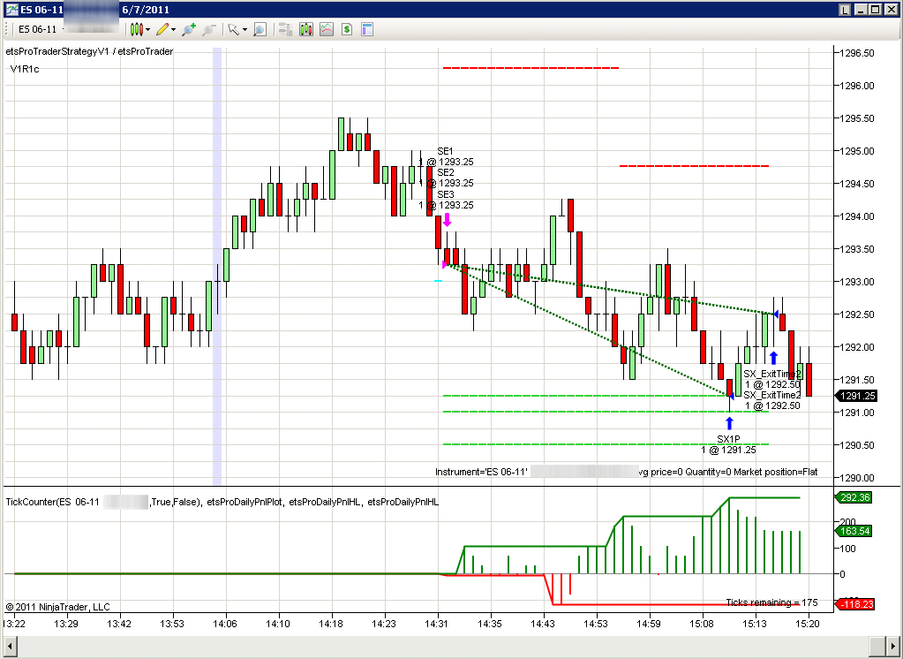This screenshot has height=659, width=903.
Task: Click the blue up arrow above SX1P
Action: click(x=730, y=423)
